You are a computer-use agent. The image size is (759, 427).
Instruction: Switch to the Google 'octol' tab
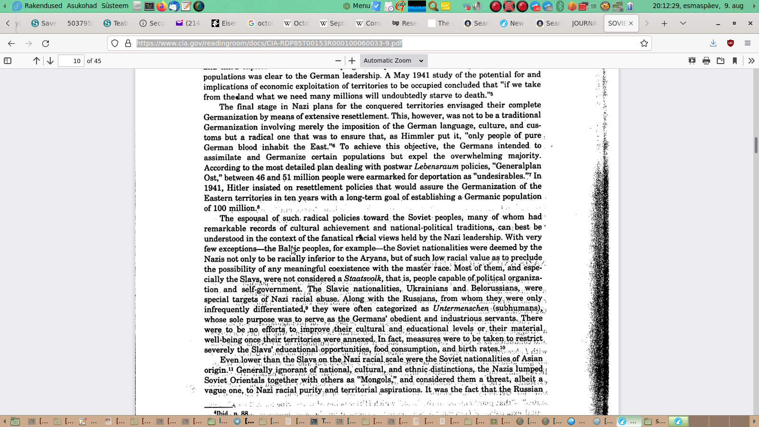pyautogui.click(x=260, y=23)
